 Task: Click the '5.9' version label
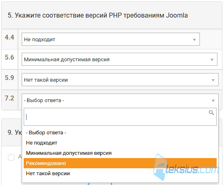(9, 78)
